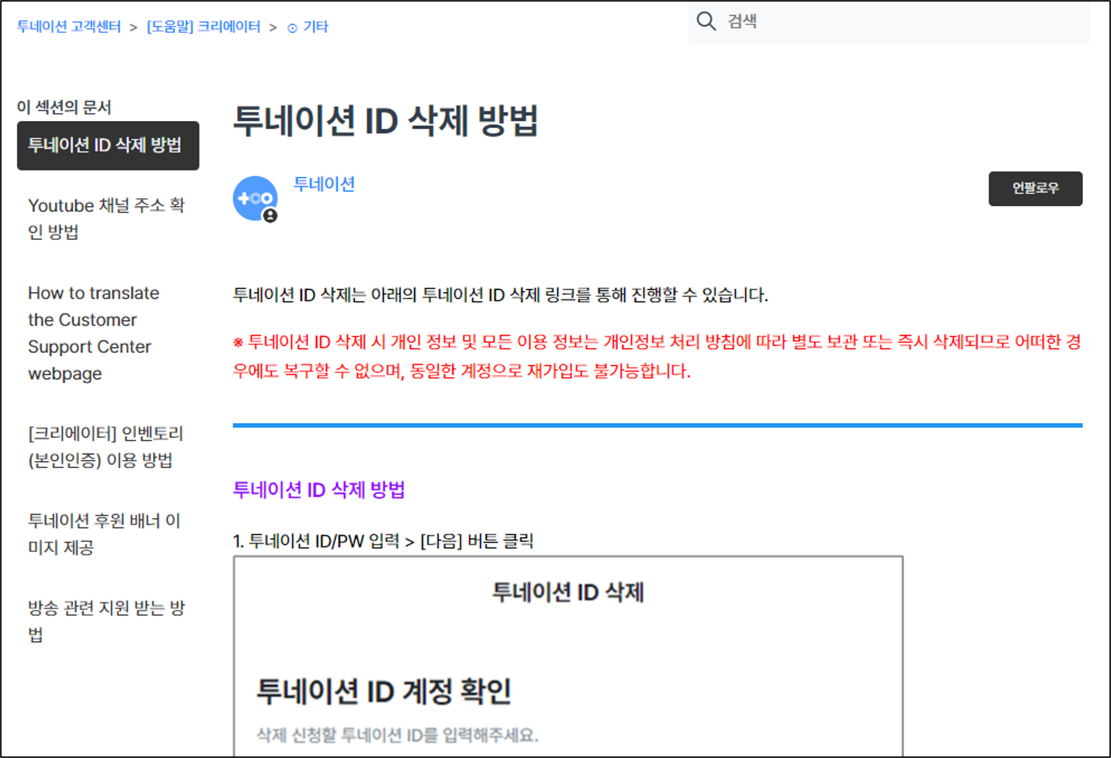This screenshot has width=1111, height=758.
Task: Open the [도움말] 크리에이터 breadcrumb link
Action: (203, 26)
